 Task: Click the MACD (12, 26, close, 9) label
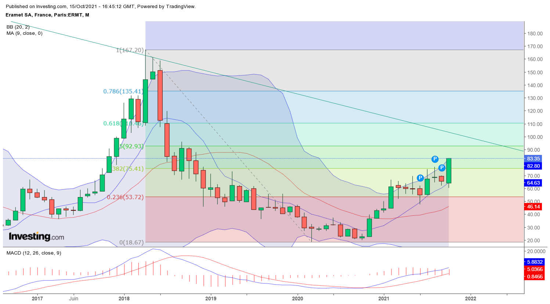34,253
